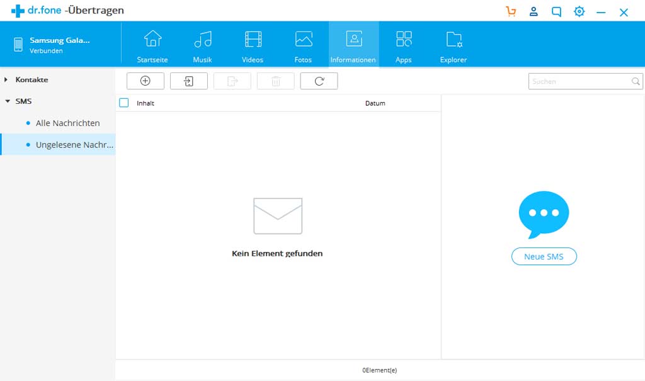Open the feedback chat icon
Screen dimensions: 645x381
556,11
